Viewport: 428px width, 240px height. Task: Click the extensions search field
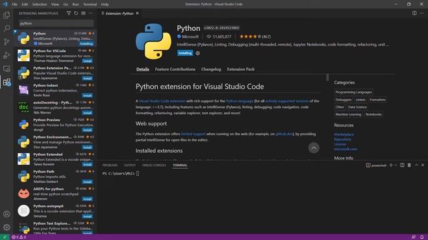click(x=56, y=23)
